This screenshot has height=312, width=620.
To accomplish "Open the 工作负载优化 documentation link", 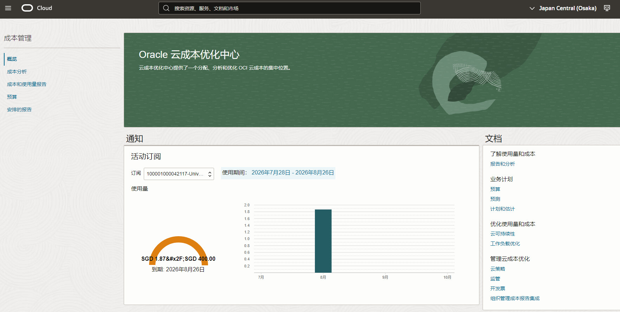I will point(505,244).
